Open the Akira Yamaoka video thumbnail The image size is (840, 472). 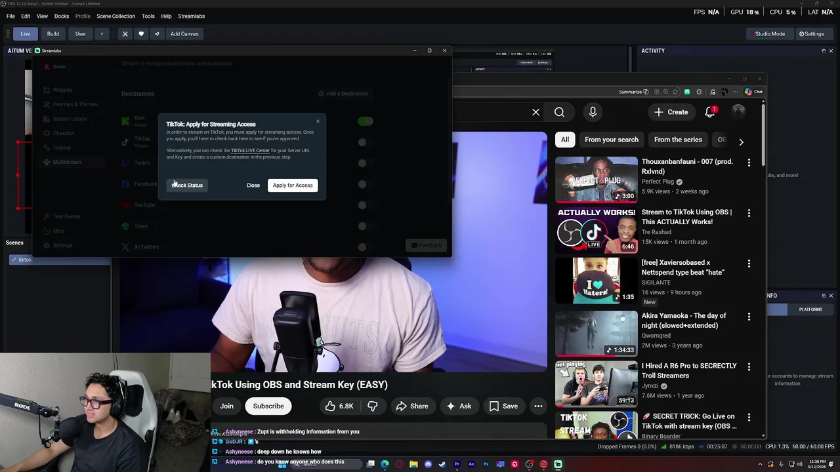(597, 333)
